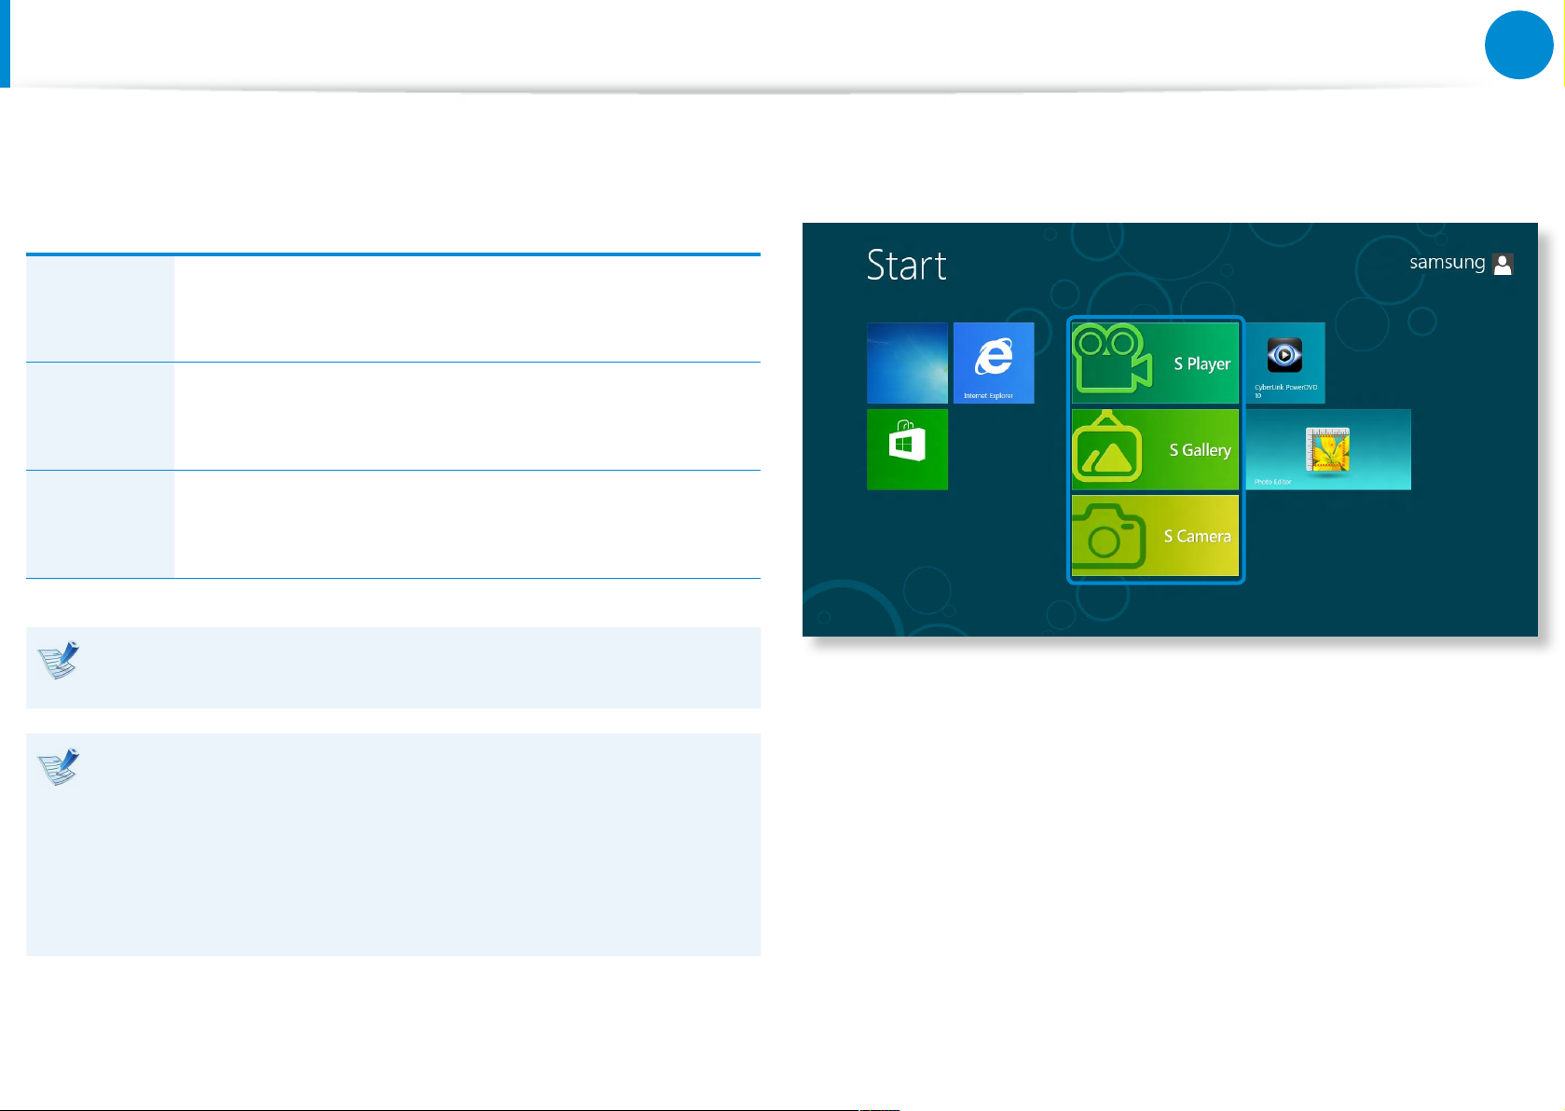Click the movie camera icon on S Player

(x=1111, y=360)
